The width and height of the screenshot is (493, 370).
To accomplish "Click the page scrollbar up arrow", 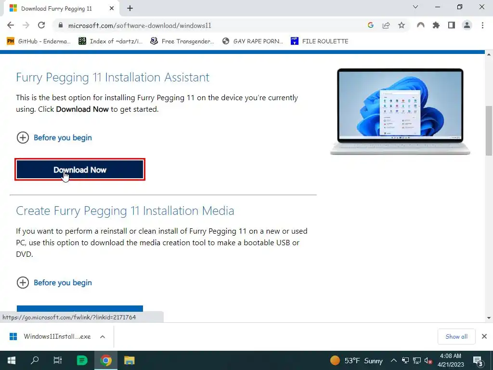I will point(489,54).
